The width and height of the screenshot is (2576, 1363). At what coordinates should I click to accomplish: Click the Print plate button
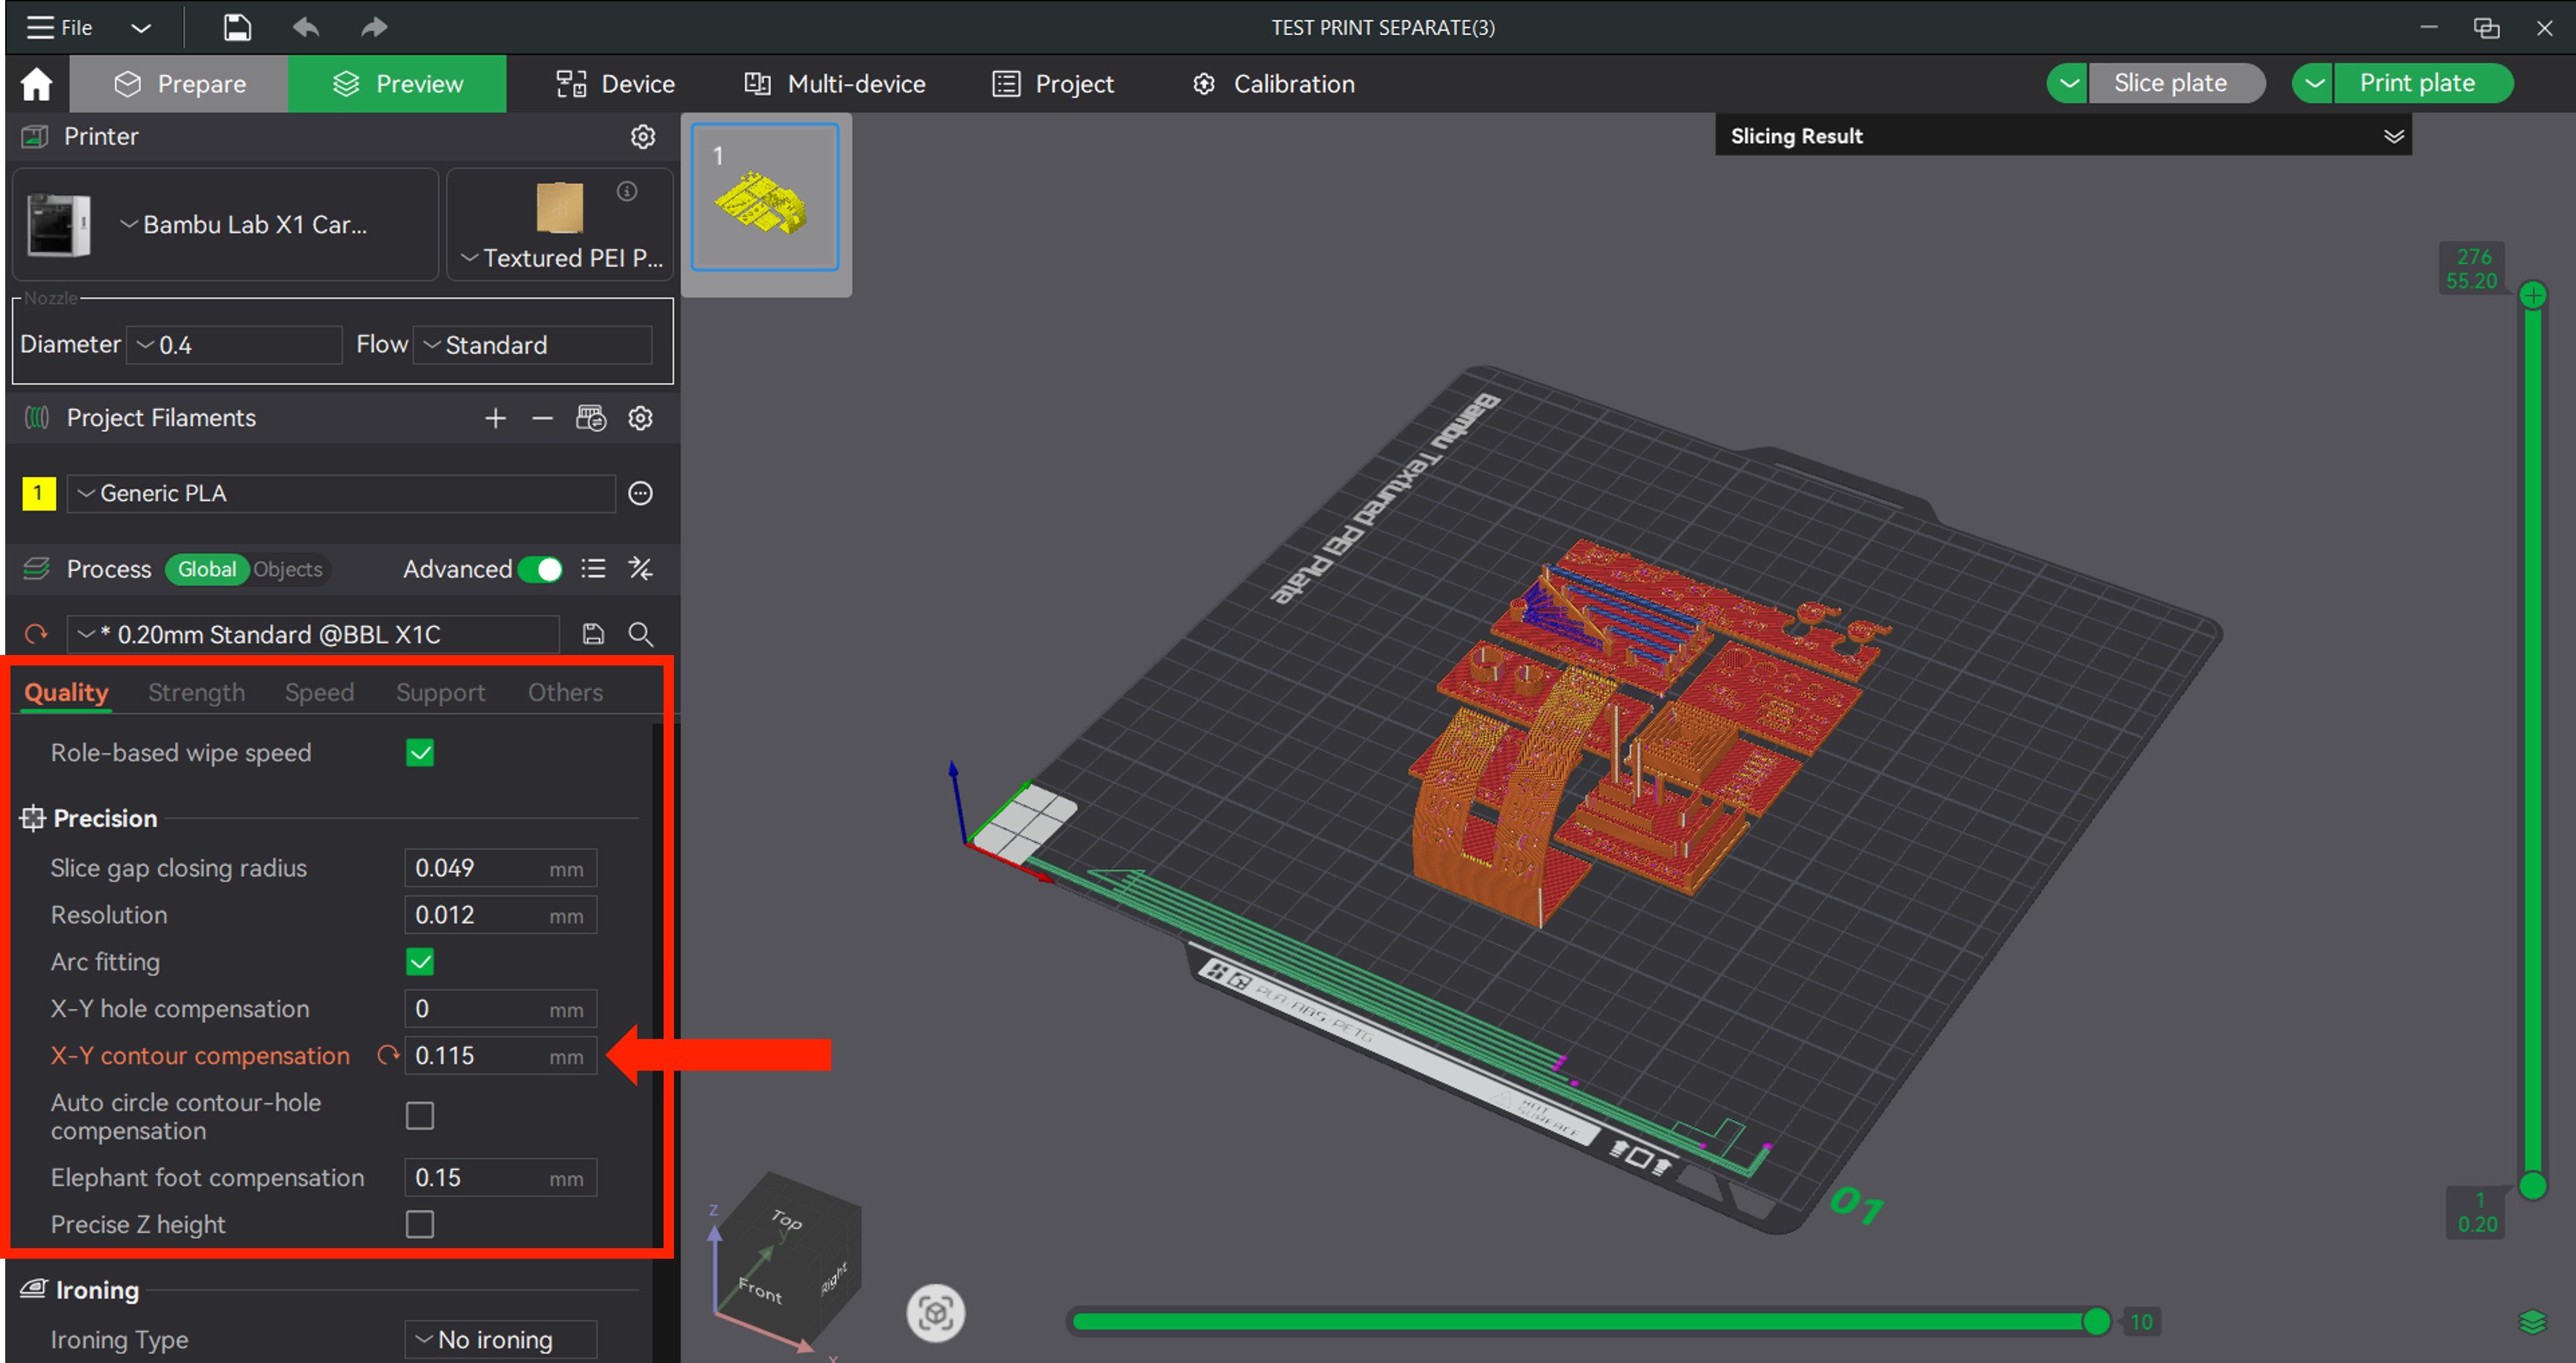(x=2417, y=83)
